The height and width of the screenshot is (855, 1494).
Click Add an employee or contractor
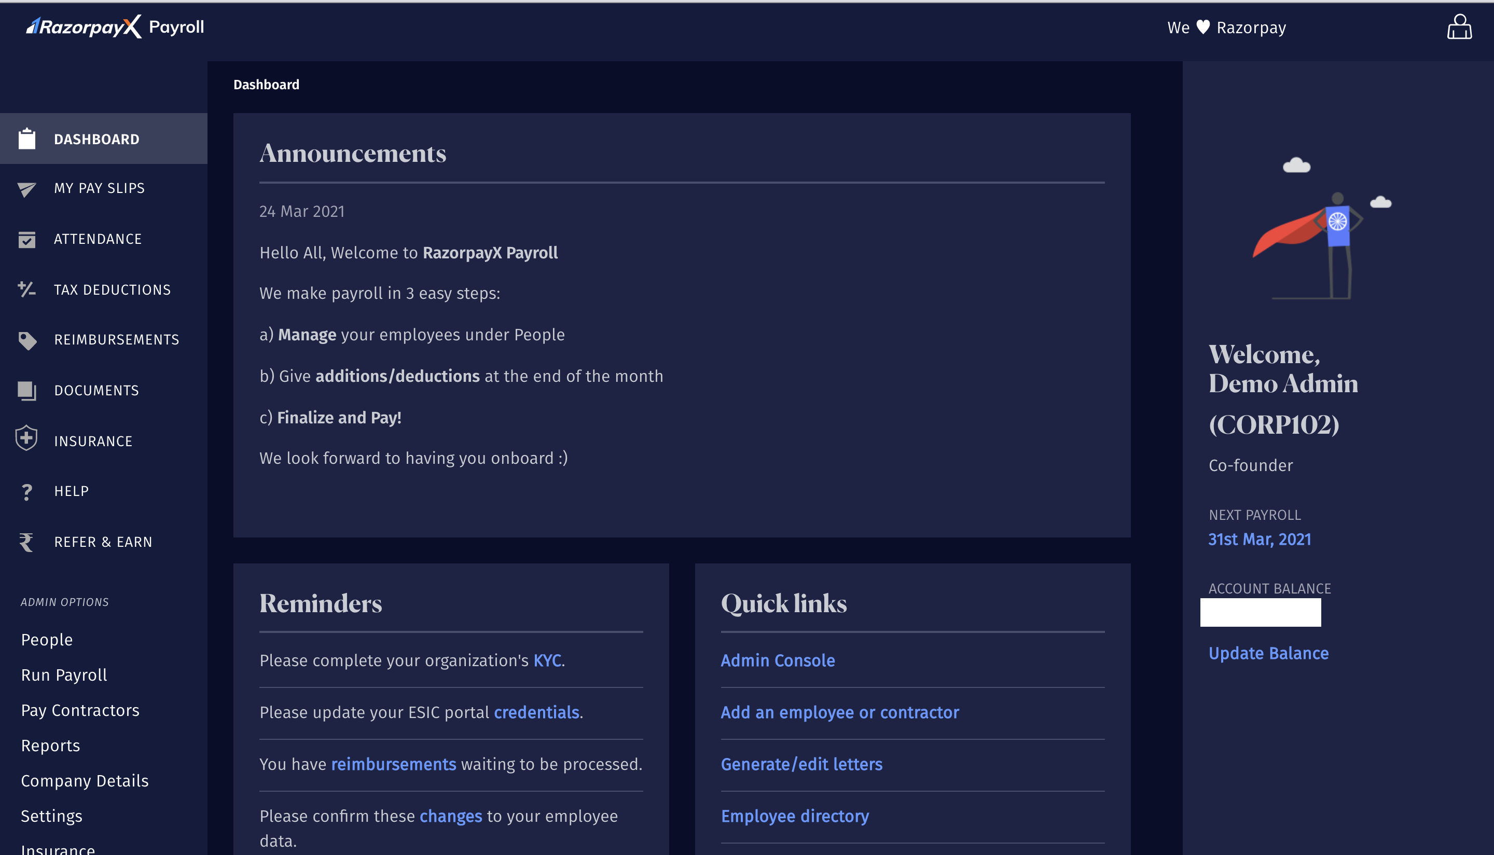pos(839,712)
